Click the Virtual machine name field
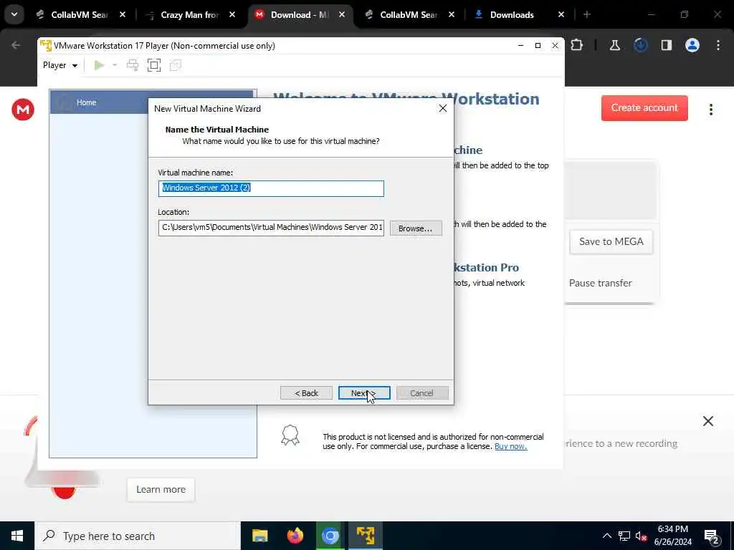Image resolution: width=734 pixels, height=550 pixels. (271, 188)
